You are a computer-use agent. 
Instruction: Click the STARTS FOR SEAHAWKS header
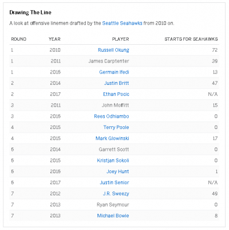191,39
